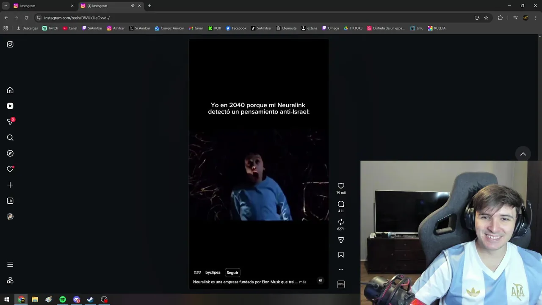Image resolution: width=542 pixels, height=305 pixels.
Task: Open the Omega bookmark
Action: 330,28
